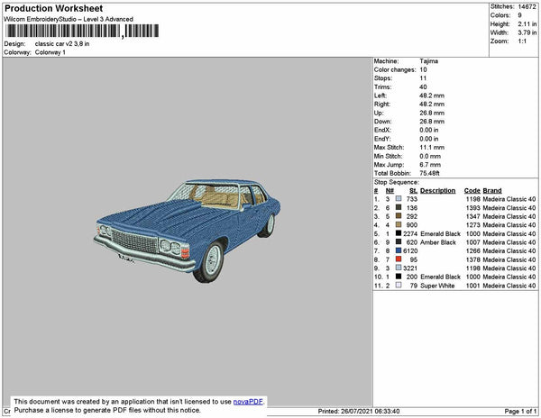Pick the blue swatch with code 1266

point(398,250)
